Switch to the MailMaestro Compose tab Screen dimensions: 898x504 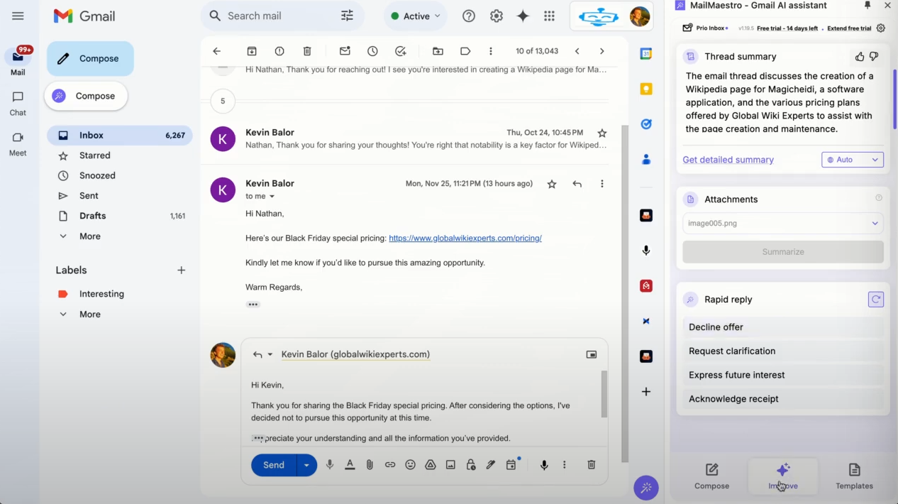712,476
